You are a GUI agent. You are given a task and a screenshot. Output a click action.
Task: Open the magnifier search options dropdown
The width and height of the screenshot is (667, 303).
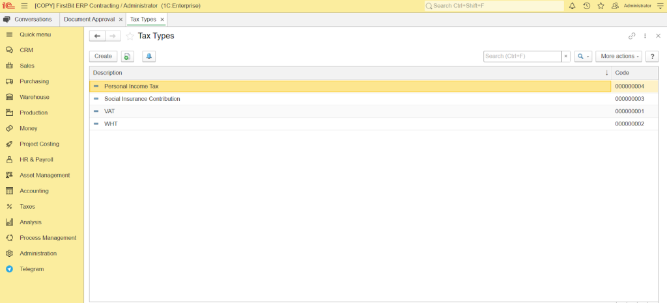582,57
